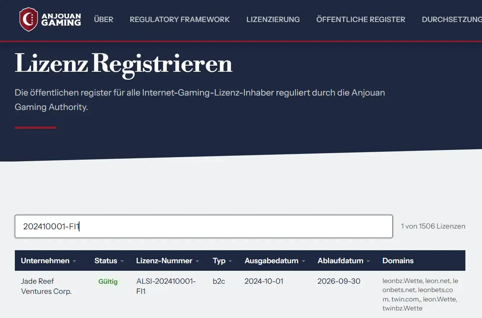Open the ÜBER menu
Screen dimensions: 482x318
click(x=104, y=19)
